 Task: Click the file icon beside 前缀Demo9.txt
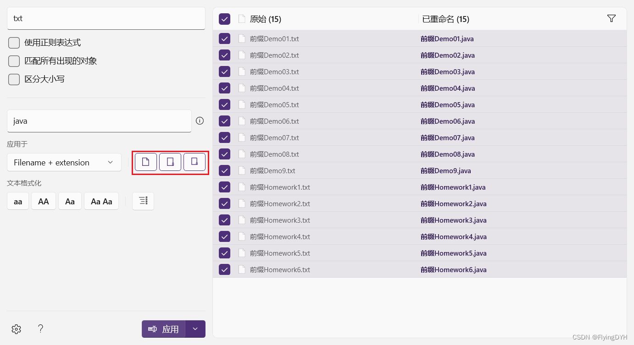coord(242,170)
